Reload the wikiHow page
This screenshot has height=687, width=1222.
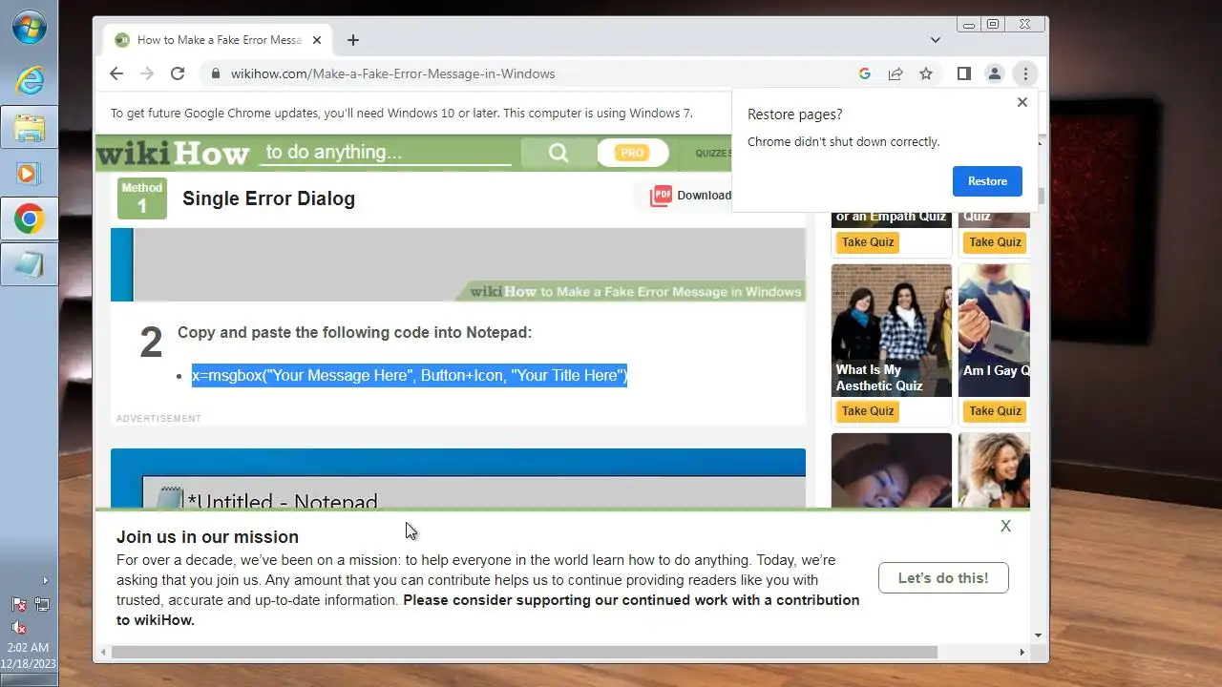click(x=178, y=73)
